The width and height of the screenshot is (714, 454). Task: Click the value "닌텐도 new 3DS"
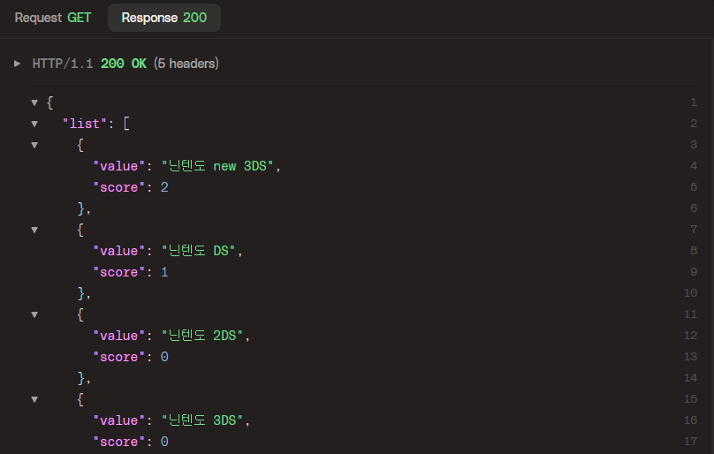coord(217,166)
